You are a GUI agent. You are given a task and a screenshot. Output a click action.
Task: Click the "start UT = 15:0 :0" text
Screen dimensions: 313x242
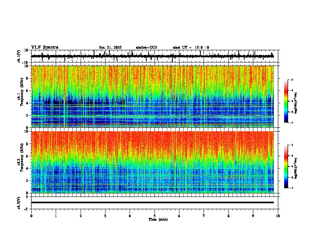191,47
